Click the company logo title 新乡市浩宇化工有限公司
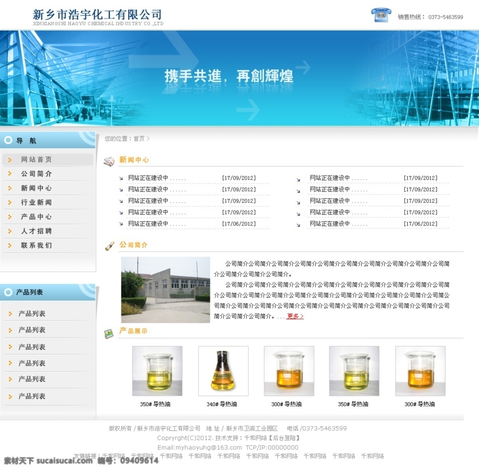The width and height of the screenshot is (479, 470). pyautogui.click(x=97, y=15)
